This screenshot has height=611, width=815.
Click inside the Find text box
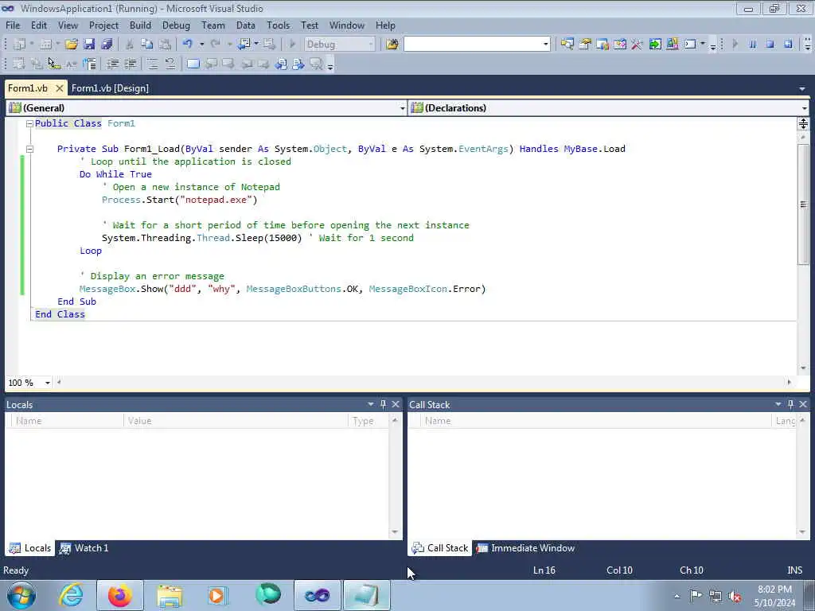[473, 45]
